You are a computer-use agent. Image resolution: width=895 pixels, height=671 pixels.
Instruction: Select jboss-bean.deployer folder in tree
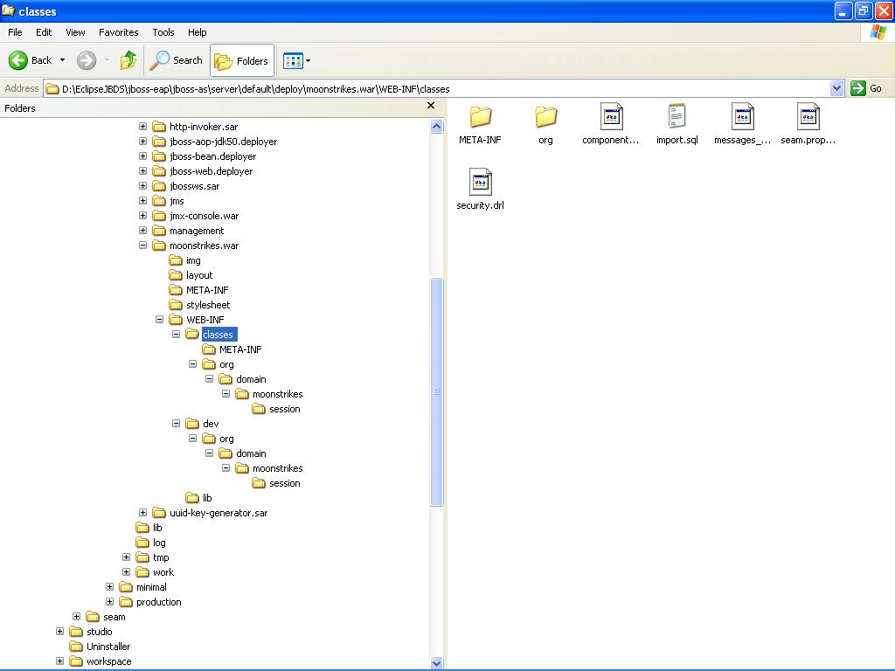click(x=212, y=156)
